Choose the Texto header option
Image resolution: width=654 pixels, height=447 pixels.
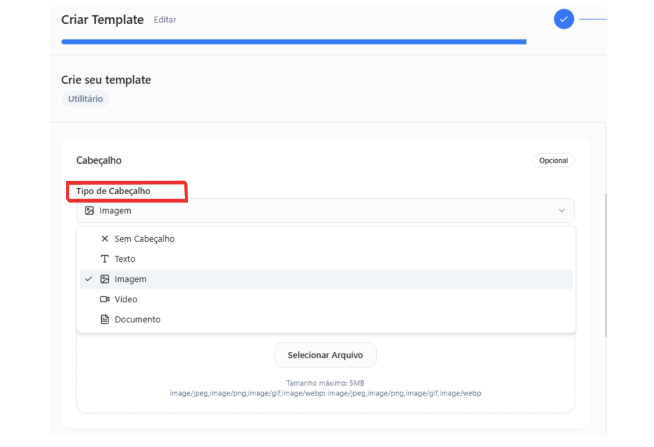[125, 259]
